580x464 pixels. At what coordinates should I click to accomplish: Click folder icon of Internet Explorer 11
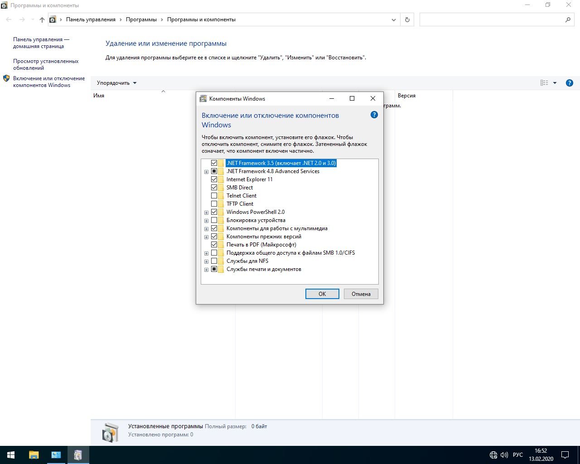point(221,179)
